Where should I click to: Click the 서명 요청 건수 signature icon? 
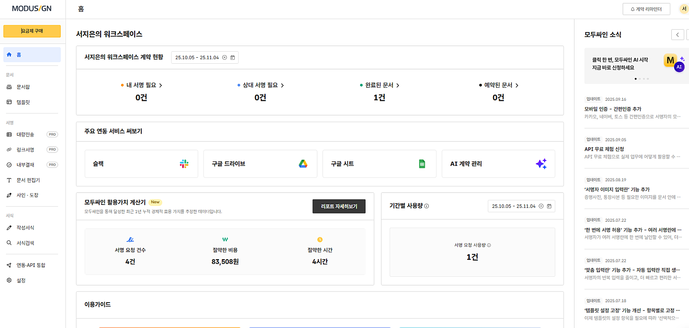click(130, 239)
